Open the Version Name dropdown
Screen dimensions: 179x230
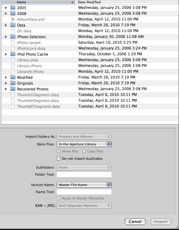tap(84, 185)
